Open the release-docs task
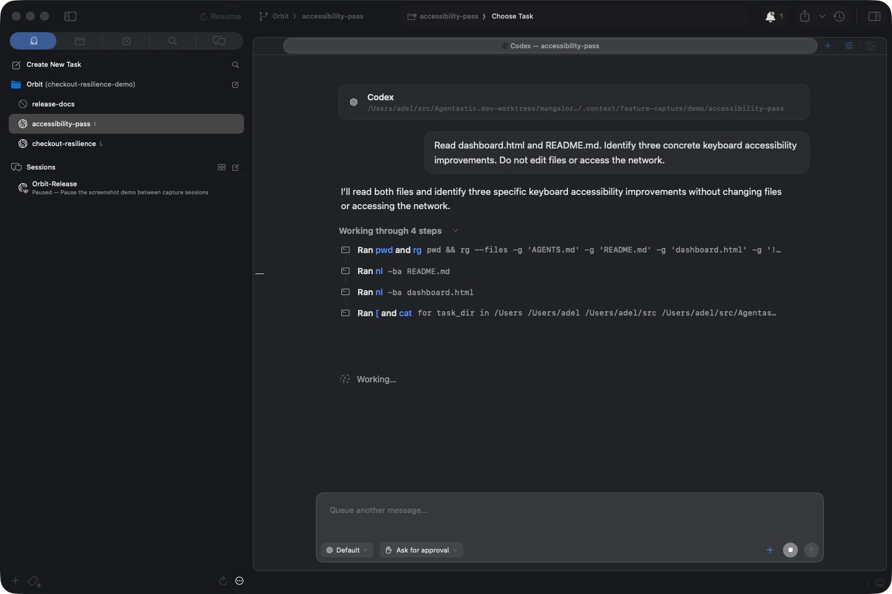892x594 pixels. pos(126,104)
